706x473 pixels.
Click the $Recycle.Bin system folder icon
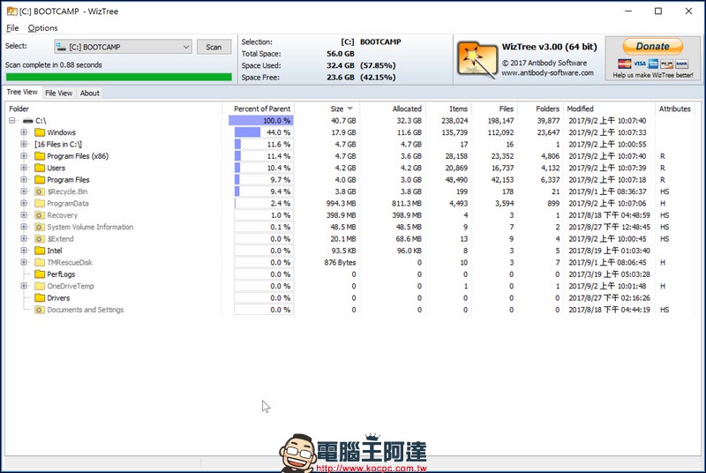tap(40, 191)
